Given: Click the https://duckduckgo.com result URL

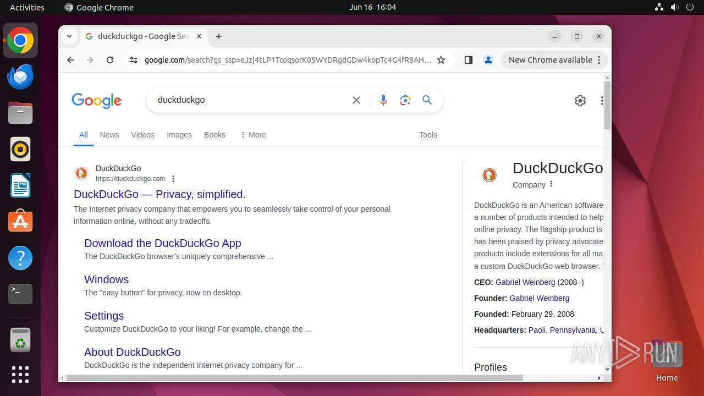Looking at the screenshot, I should [130, 179].
